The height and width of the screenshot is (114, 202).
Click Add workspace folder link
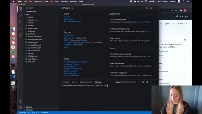pos(73,22)
